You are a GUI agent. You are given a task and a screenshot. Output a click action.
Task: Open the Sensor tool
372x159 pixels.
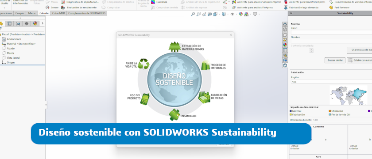coord(52,8)
